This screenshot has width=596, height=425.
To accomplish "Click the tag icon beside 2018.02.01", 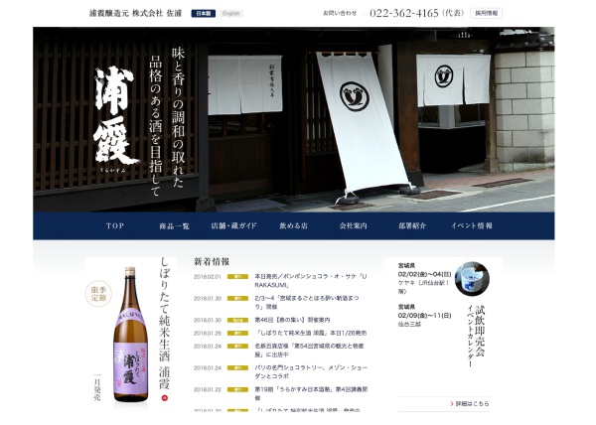I will coord(237,277).
